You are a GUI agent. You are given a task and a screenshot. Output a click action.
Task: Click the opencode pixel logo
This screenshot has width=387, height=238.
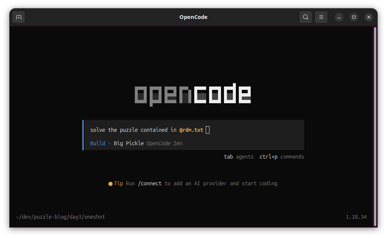point(193,95)
